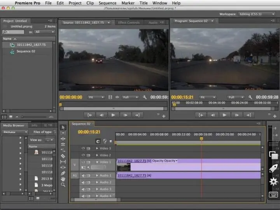Play the Program monitor sequence
The height and width of the screenshot is (210, 280).
click(224, 115)
